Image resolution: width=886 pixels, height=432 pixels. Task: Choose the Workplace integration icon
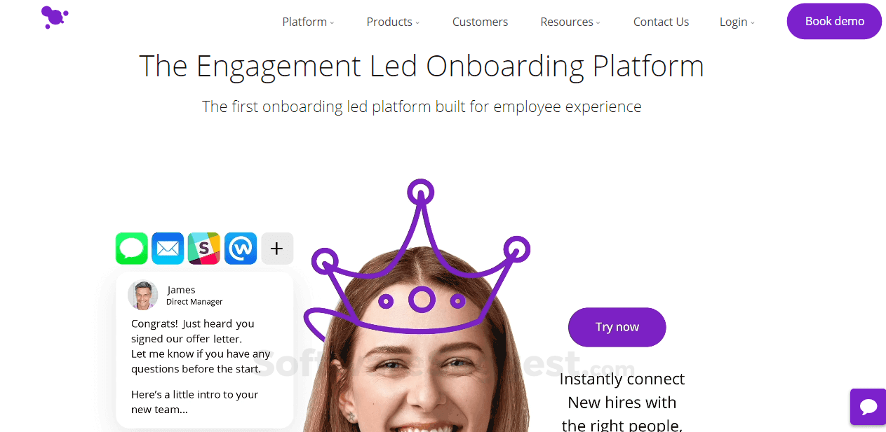(241, 249)
